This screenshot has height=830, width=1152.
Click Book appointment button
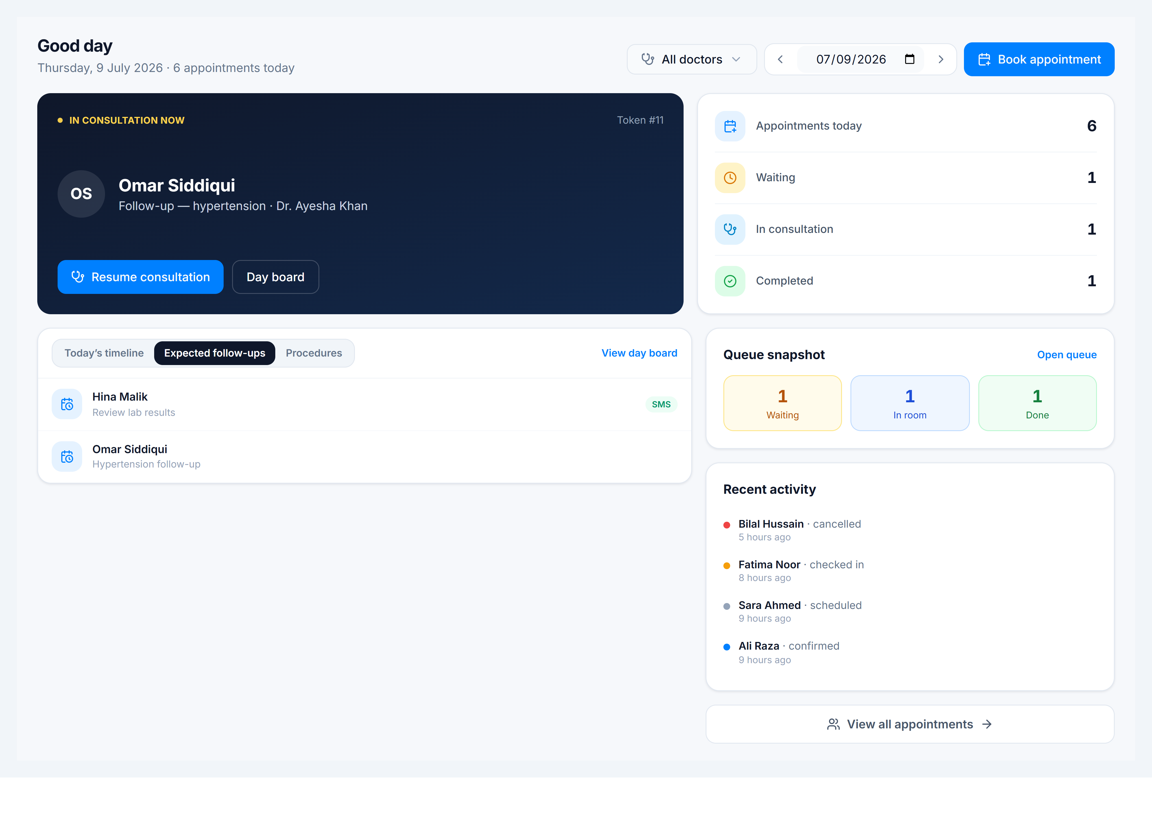(1039, 60)
